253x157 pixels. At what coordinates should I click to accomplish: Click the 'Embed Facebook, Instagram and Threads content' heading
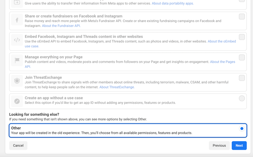pyautogui.click(x=84, y=37)
